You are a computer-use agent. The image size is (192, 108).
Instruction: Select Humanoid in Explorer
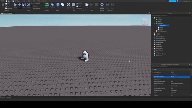coord(163,25)
